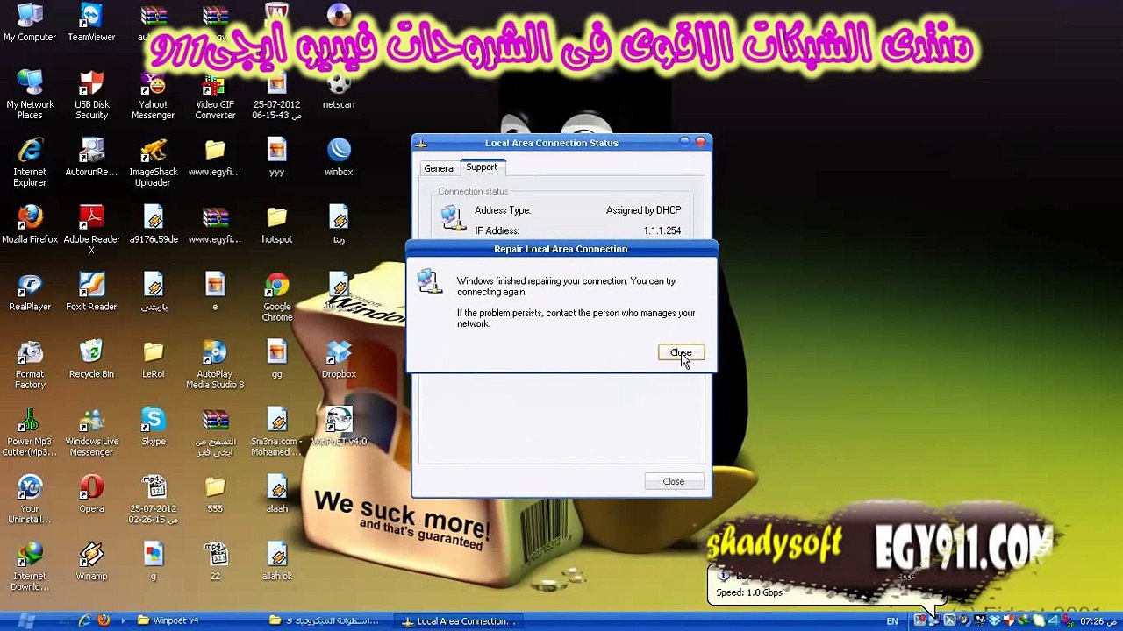Open the Format Factory desktop shortcut
Viewport: 1123px width, 631px height.
tap(29, 365)
